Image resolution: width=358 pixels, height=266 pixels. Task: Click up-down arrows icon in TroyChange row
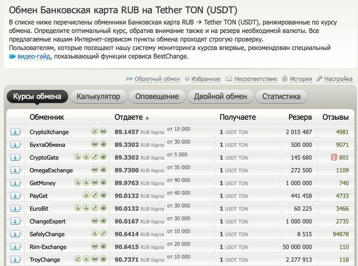(x=78, y=259)
